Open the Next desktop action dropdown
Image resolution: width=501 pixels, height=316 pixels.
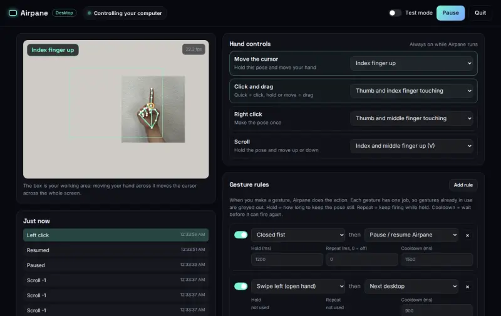[x=411, y=287]
